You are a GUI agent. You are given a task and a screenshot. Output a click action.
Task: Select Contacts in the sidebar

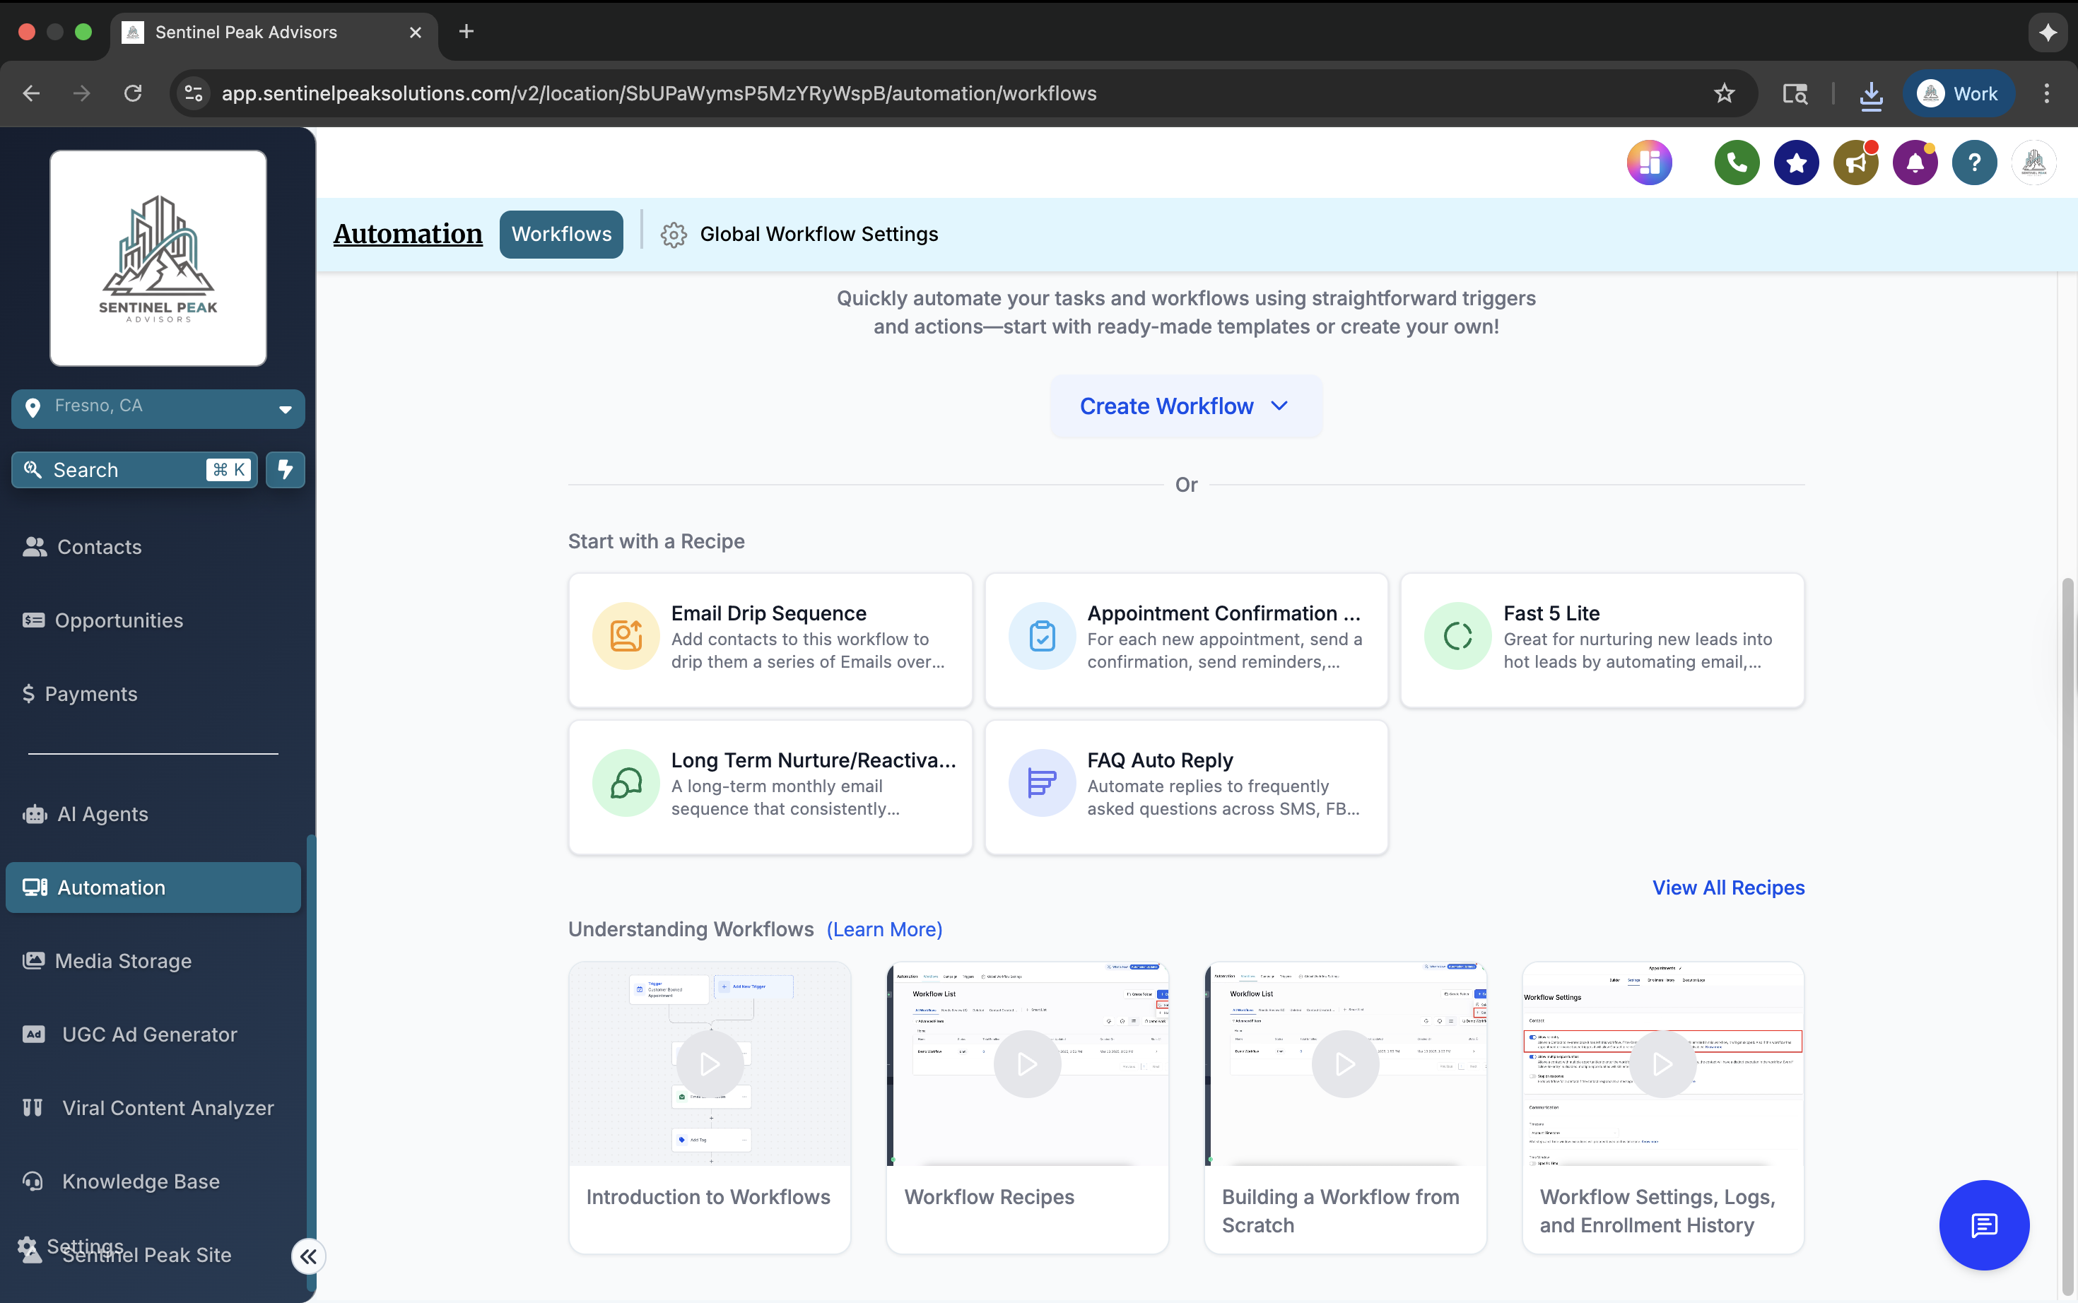click(98, 546)
